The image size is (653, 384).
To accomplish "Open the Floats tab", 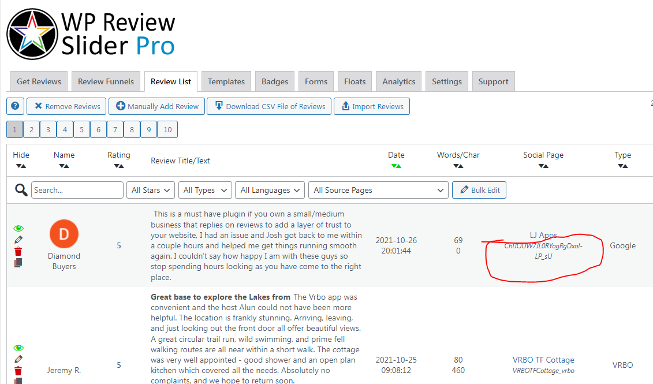I will 355,81.
